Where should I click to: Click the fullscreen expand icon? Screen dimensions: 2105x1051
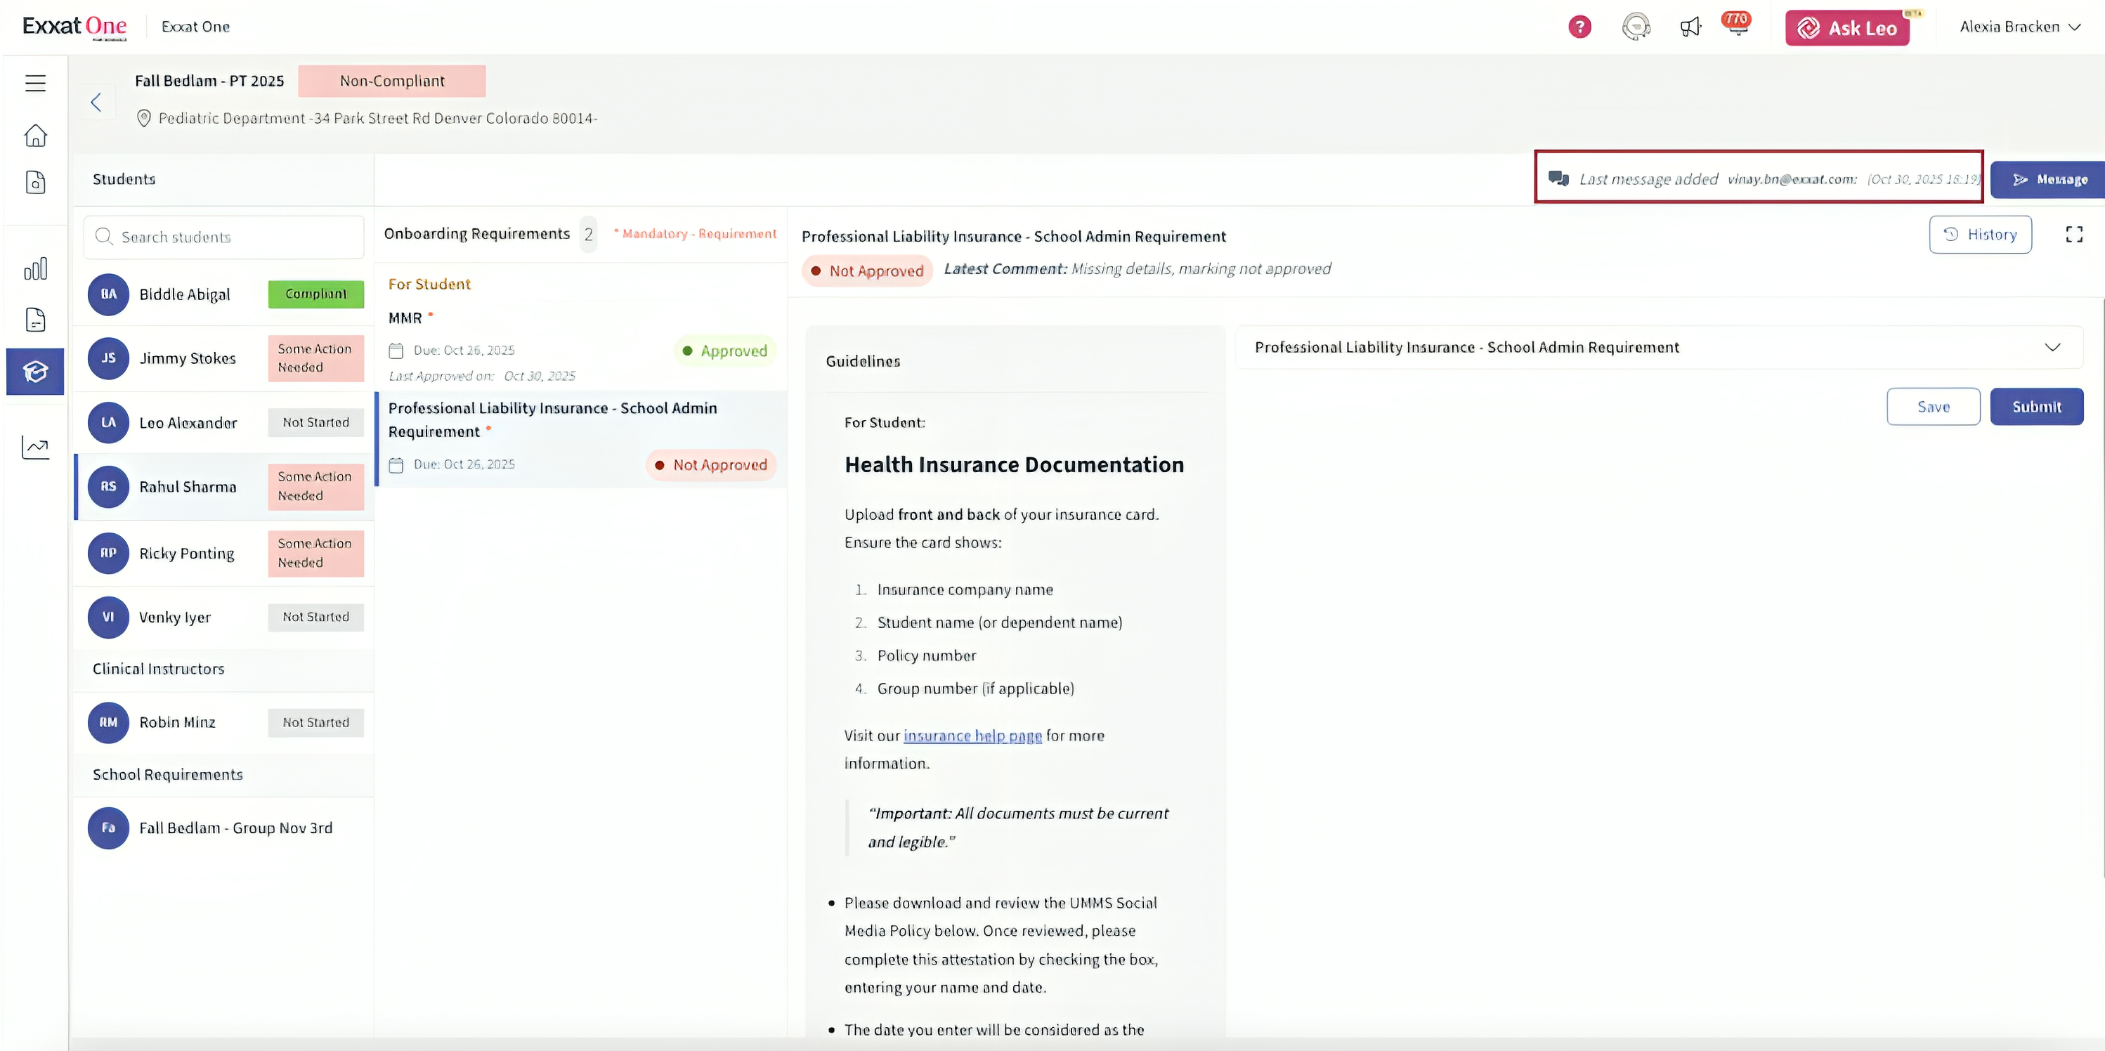[x=2073, y=235]
